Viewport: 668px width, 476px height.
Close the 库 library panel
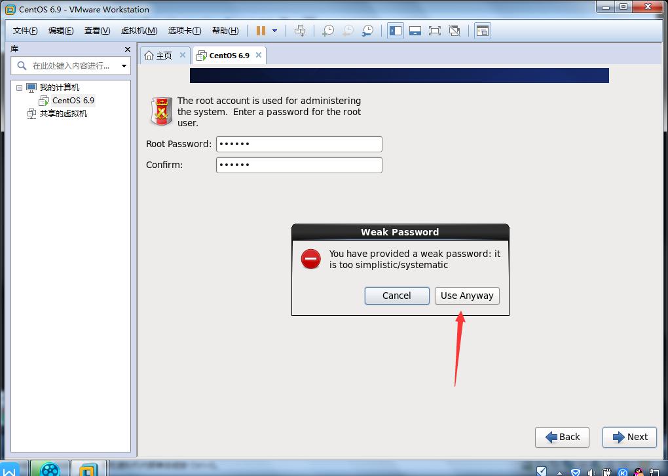click(128, 49)
